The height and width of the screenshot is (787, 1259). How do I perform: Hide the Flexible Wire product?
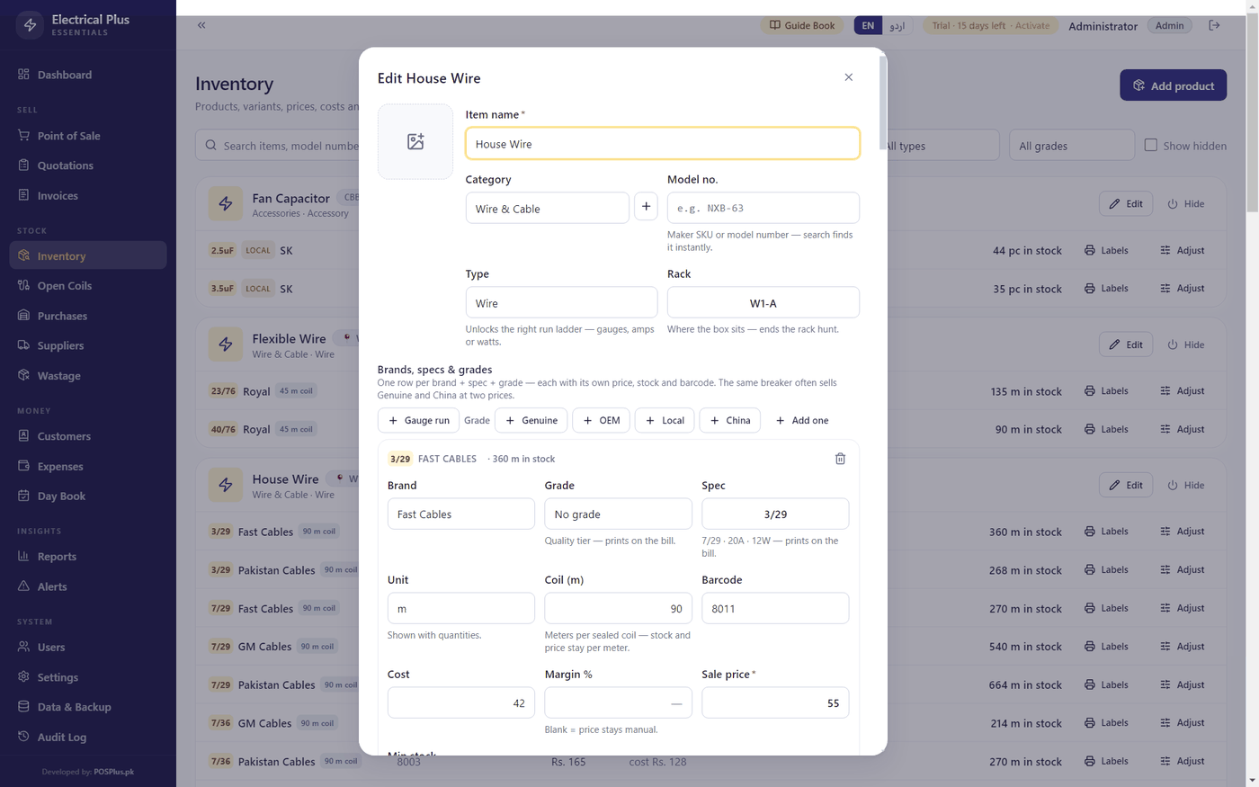1186,344
